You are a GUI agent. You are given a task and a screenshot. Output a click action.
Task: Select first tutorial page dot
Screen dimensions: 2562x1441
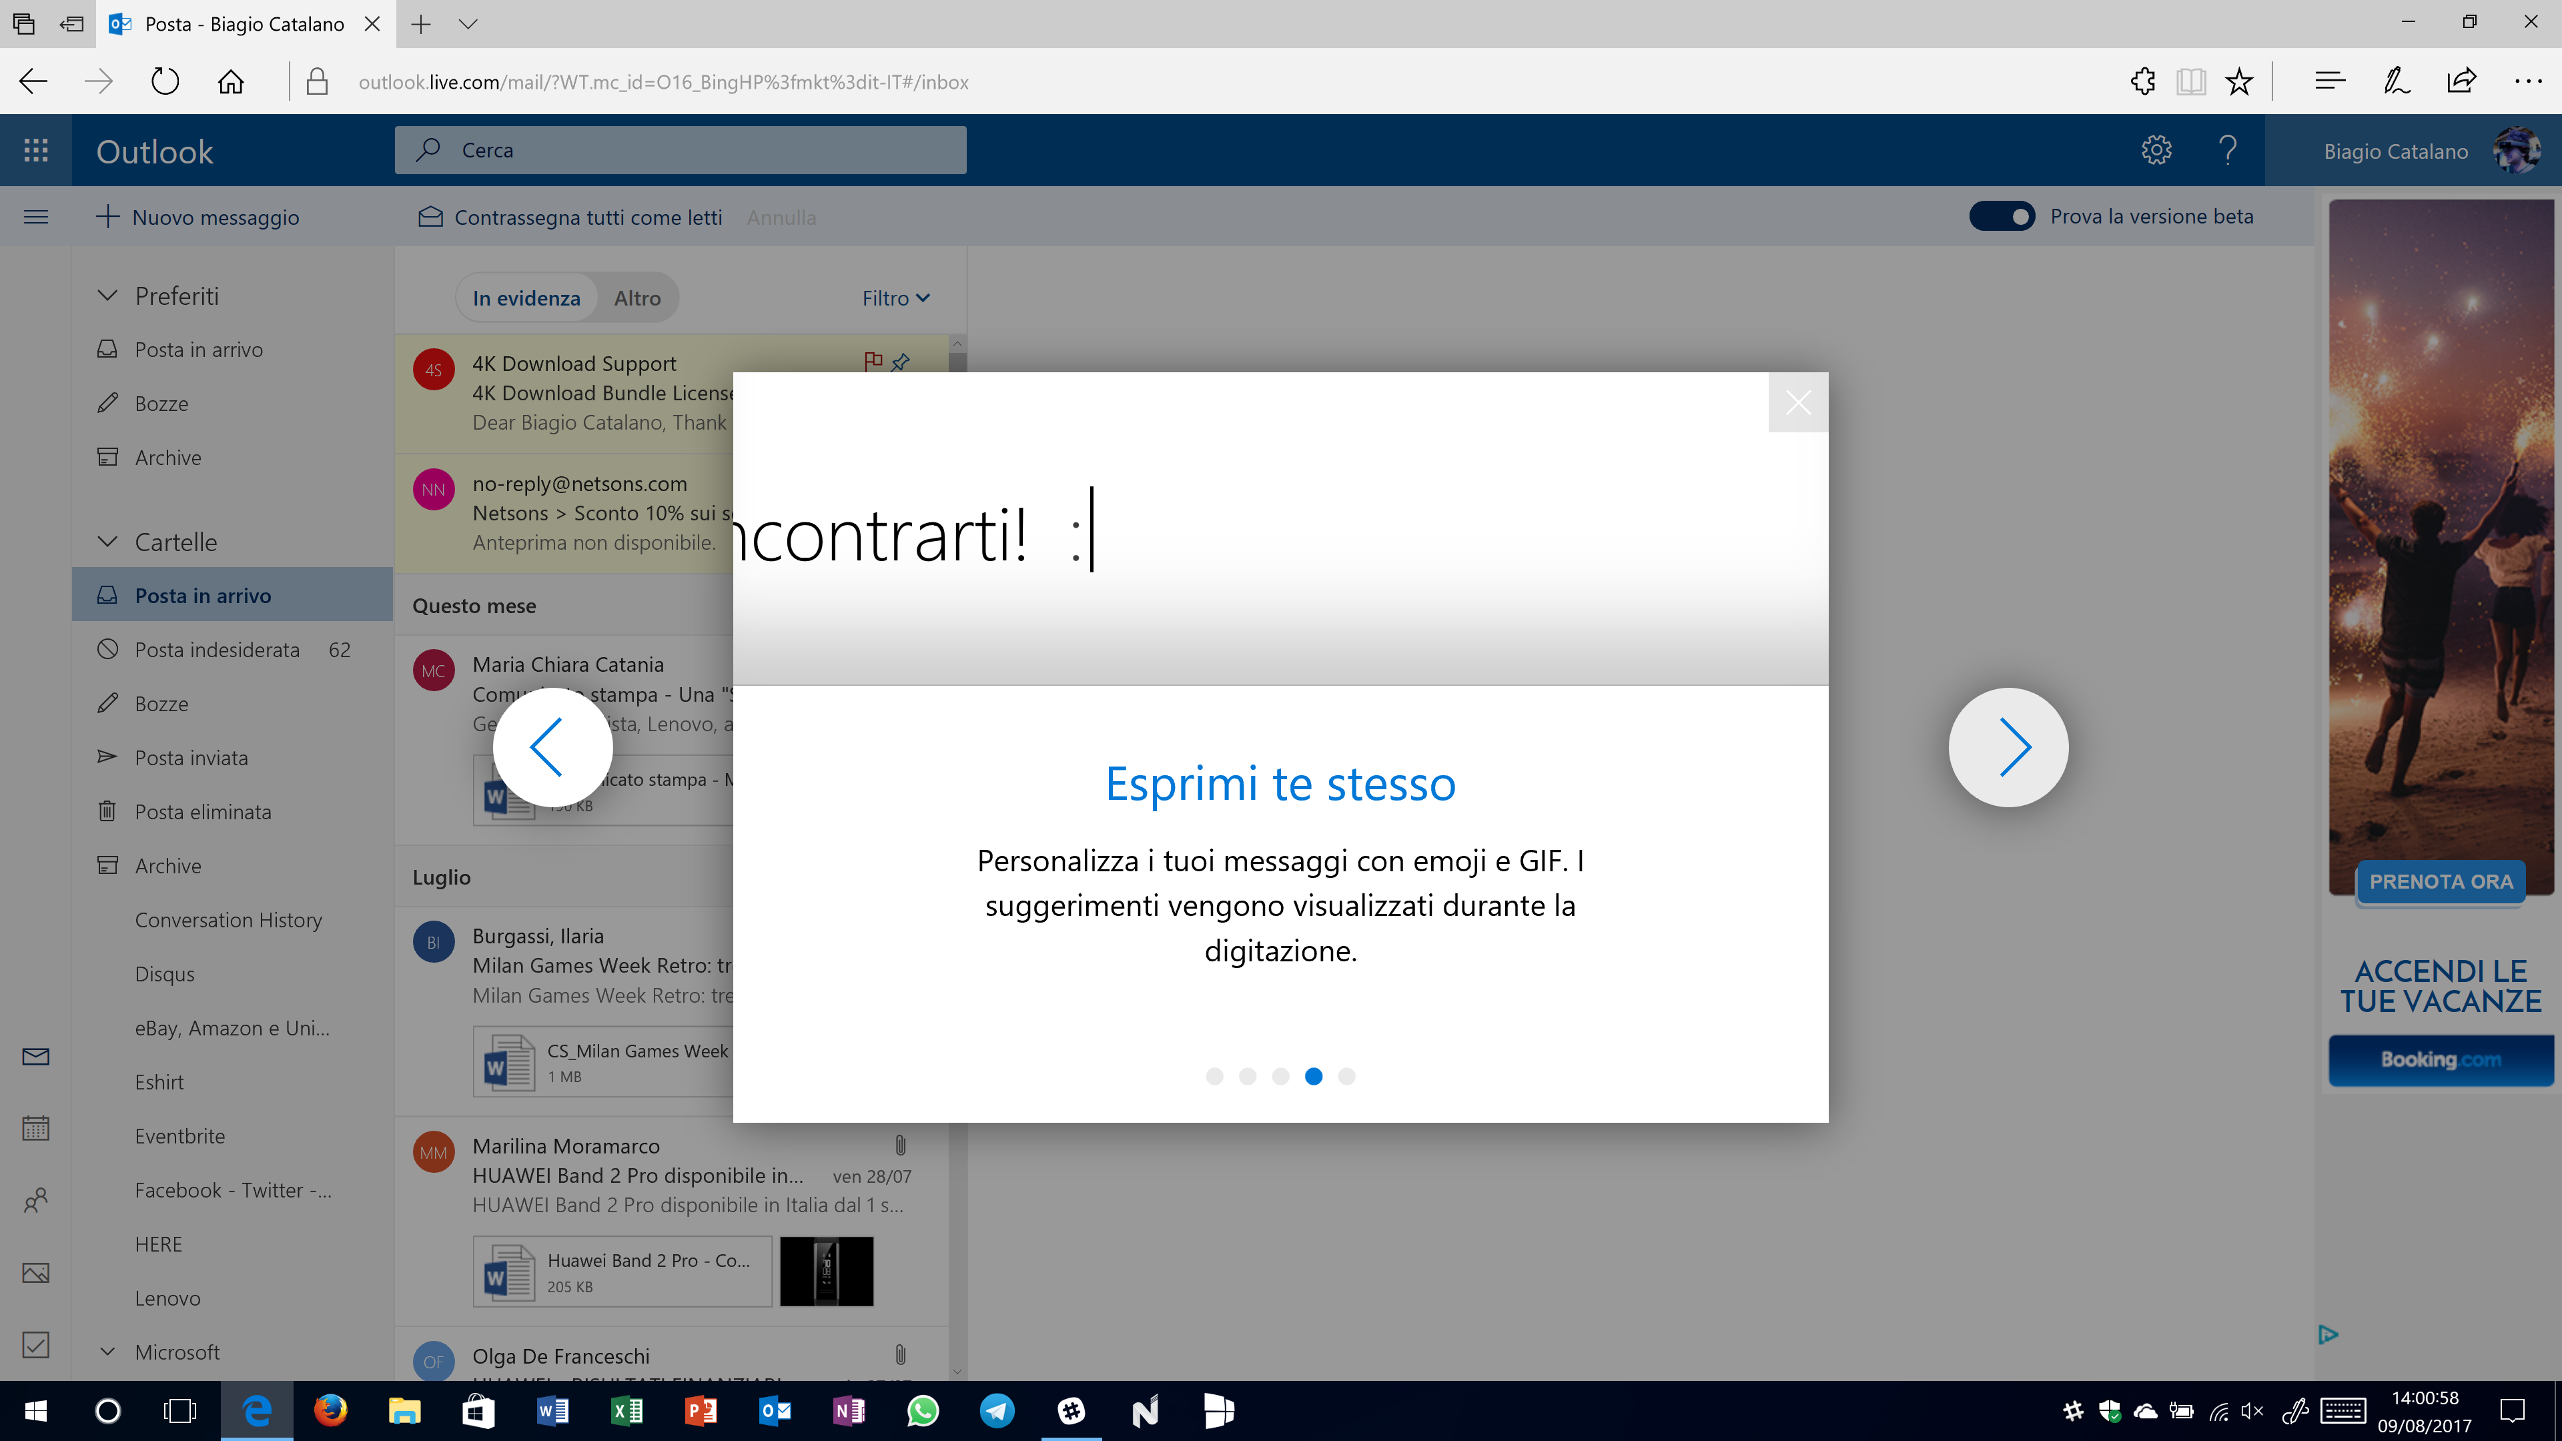tap(1214, 1076)
